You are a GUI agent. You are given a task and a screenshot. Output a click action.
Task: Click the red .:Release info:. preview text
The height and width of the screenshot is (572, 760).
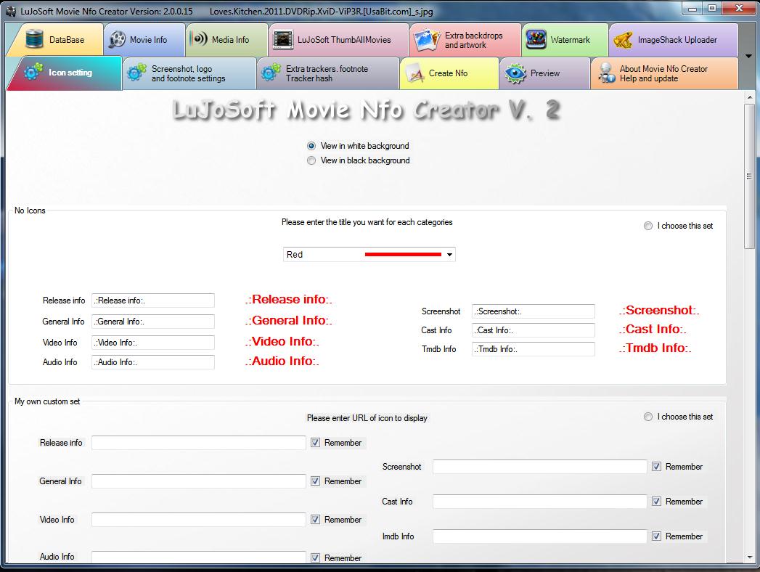[x=289, y=300]
